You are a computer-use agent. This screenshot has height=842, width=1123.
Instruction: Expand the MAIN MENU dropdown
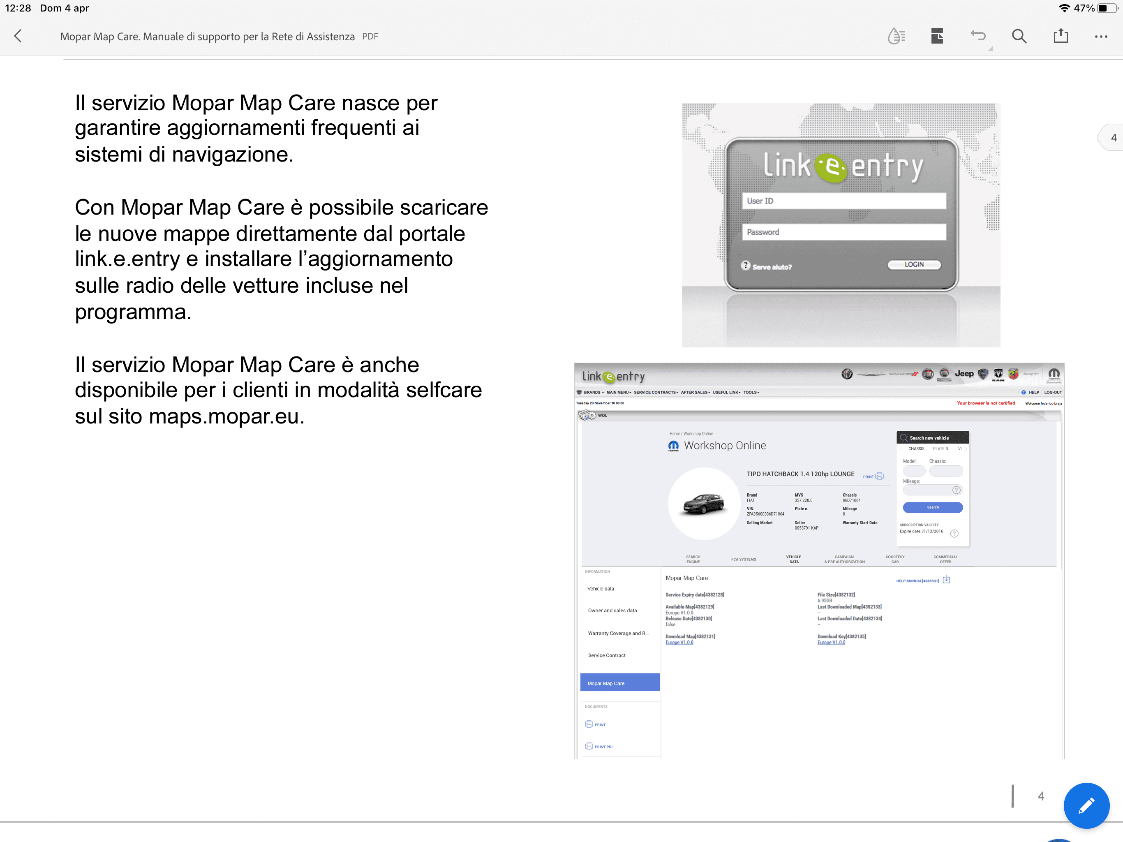pyautogui.click(x=618, y=393)
